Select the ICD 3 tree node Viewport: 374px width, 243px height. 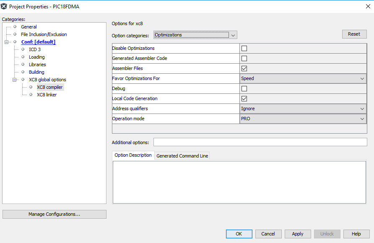34,49
